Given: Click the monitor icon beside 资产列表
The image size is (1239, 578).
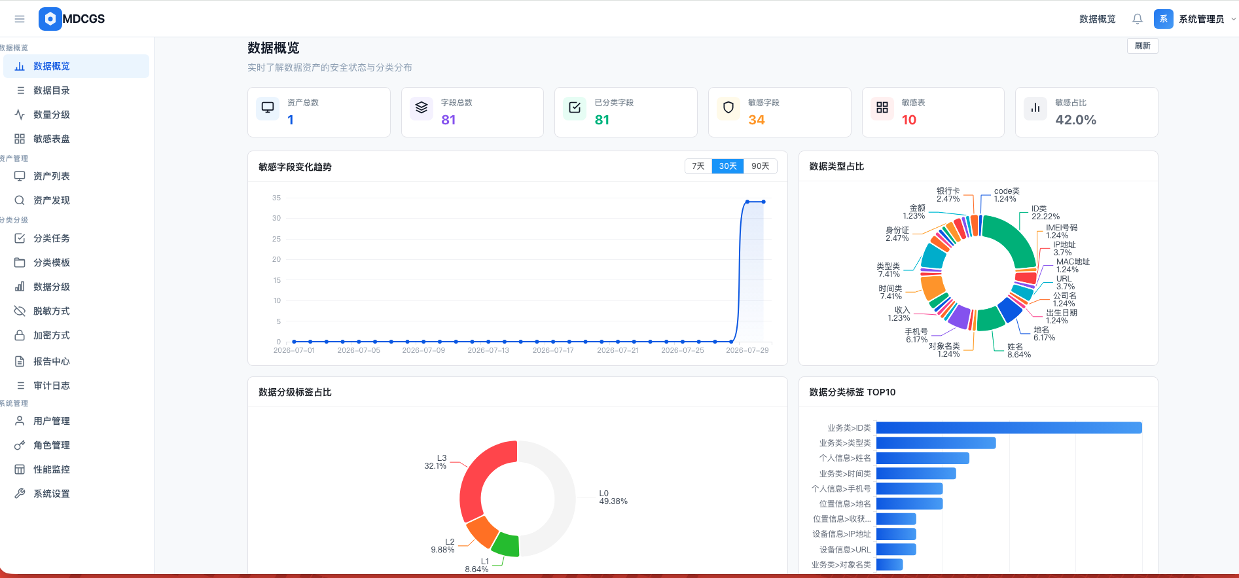Looking at the screenshot, I should click(20, 176).
